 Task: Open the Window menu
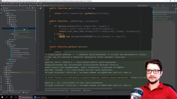coord(36,3)
